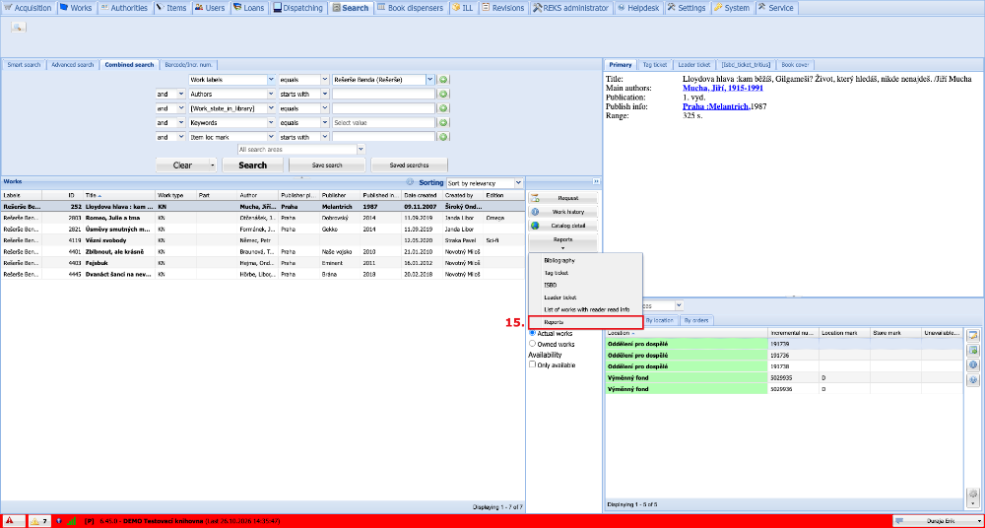Image resolution: width=985 pixels, height=528 pixels.
Task: Add condition next to Authors row
Action: click(443, 95)
